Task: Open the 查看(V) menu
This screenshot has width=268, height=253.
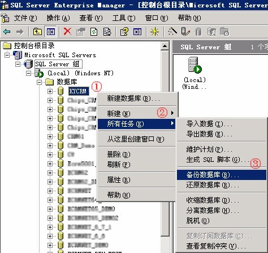Action: tap(91, 18)
